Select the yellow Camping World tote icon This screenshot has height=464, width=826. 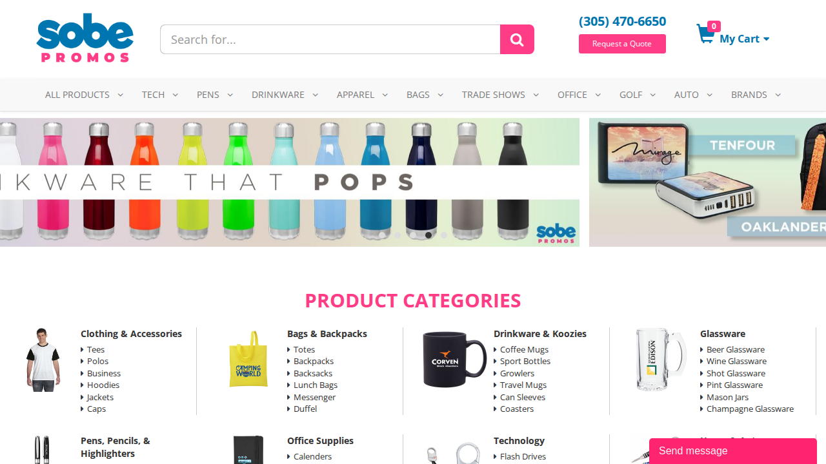248,359
